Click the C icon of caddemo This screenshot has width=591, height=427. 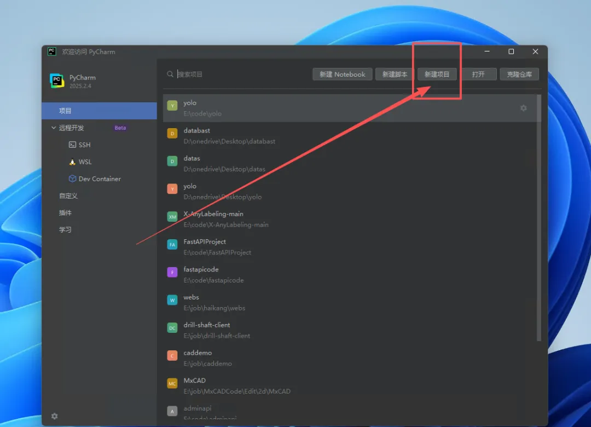point(172,356)
